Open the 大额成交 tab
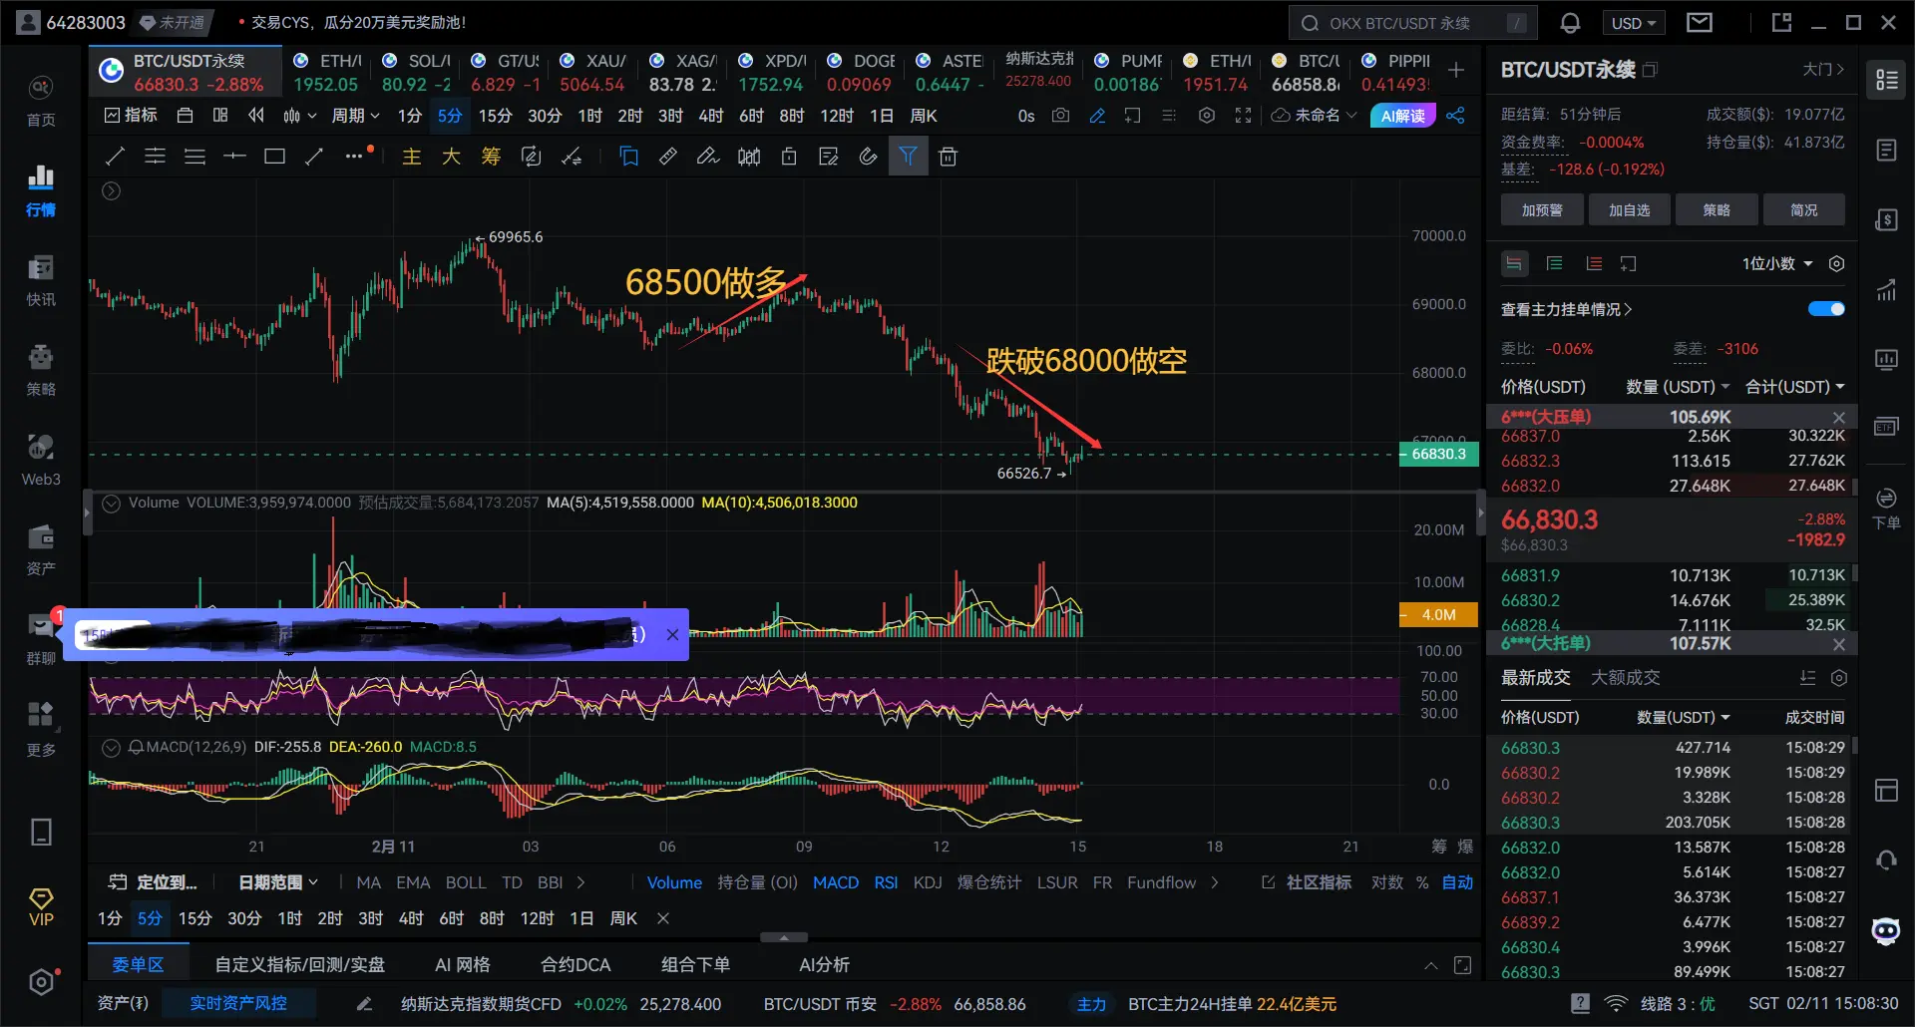Image resolution: width=1915 pixels, height=1027 pixels. pyautogui.click(x=1625, y=678)
